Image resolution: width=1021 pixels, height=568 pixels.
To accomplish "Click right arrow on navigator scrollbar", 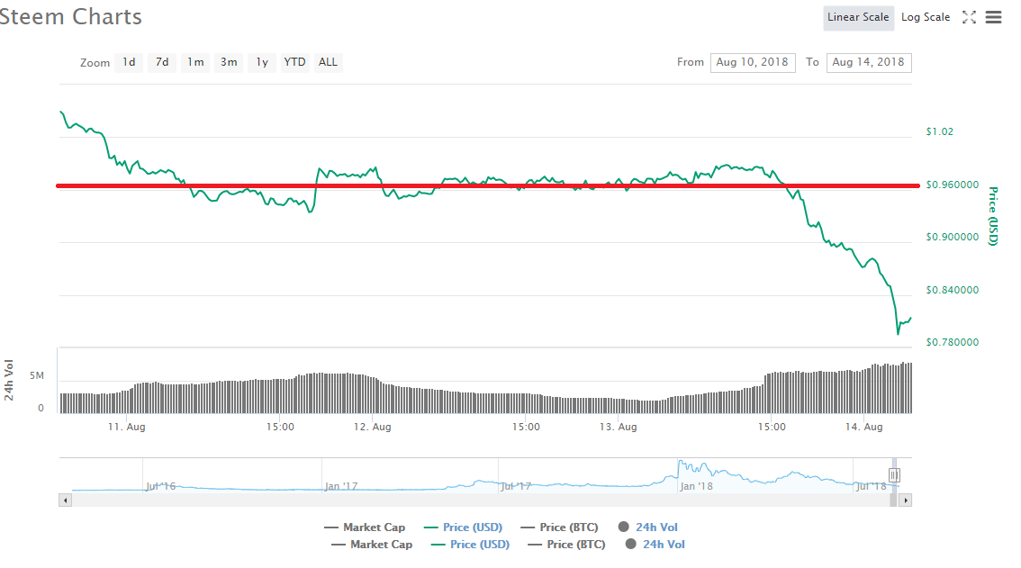I will coord(905,500).
